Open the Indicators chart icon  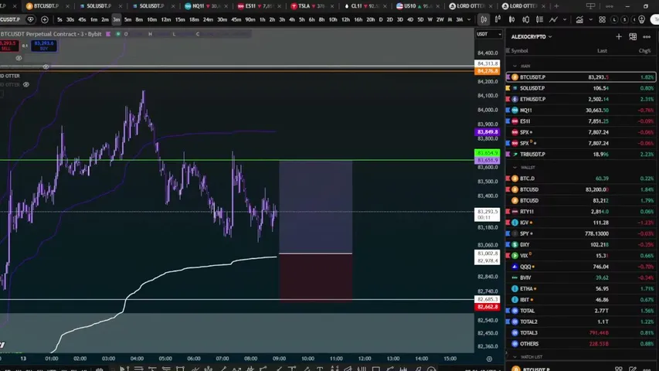tap(579, 19)
